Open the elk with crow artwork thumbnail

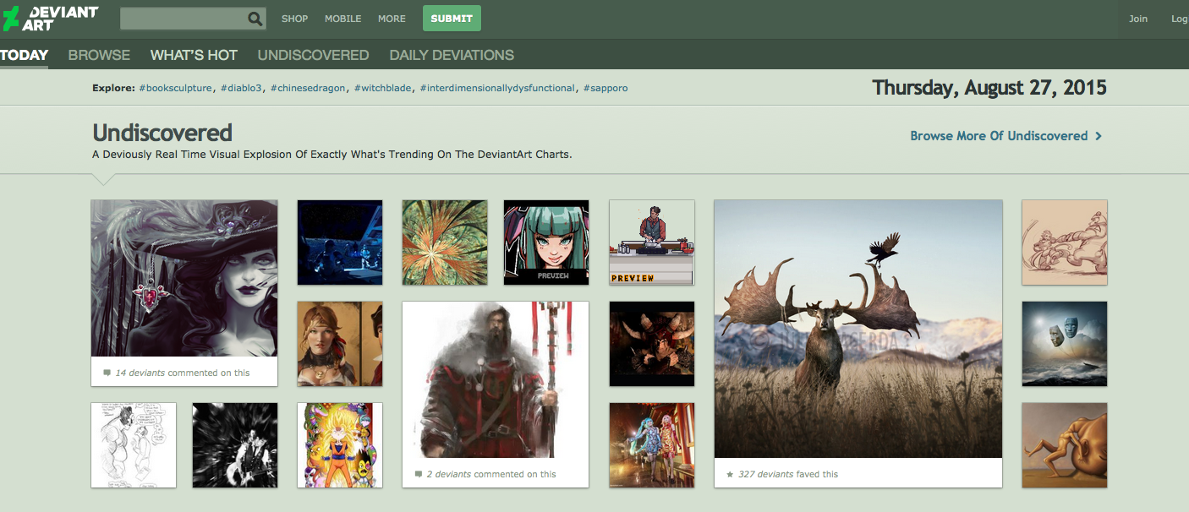(858, 329)
